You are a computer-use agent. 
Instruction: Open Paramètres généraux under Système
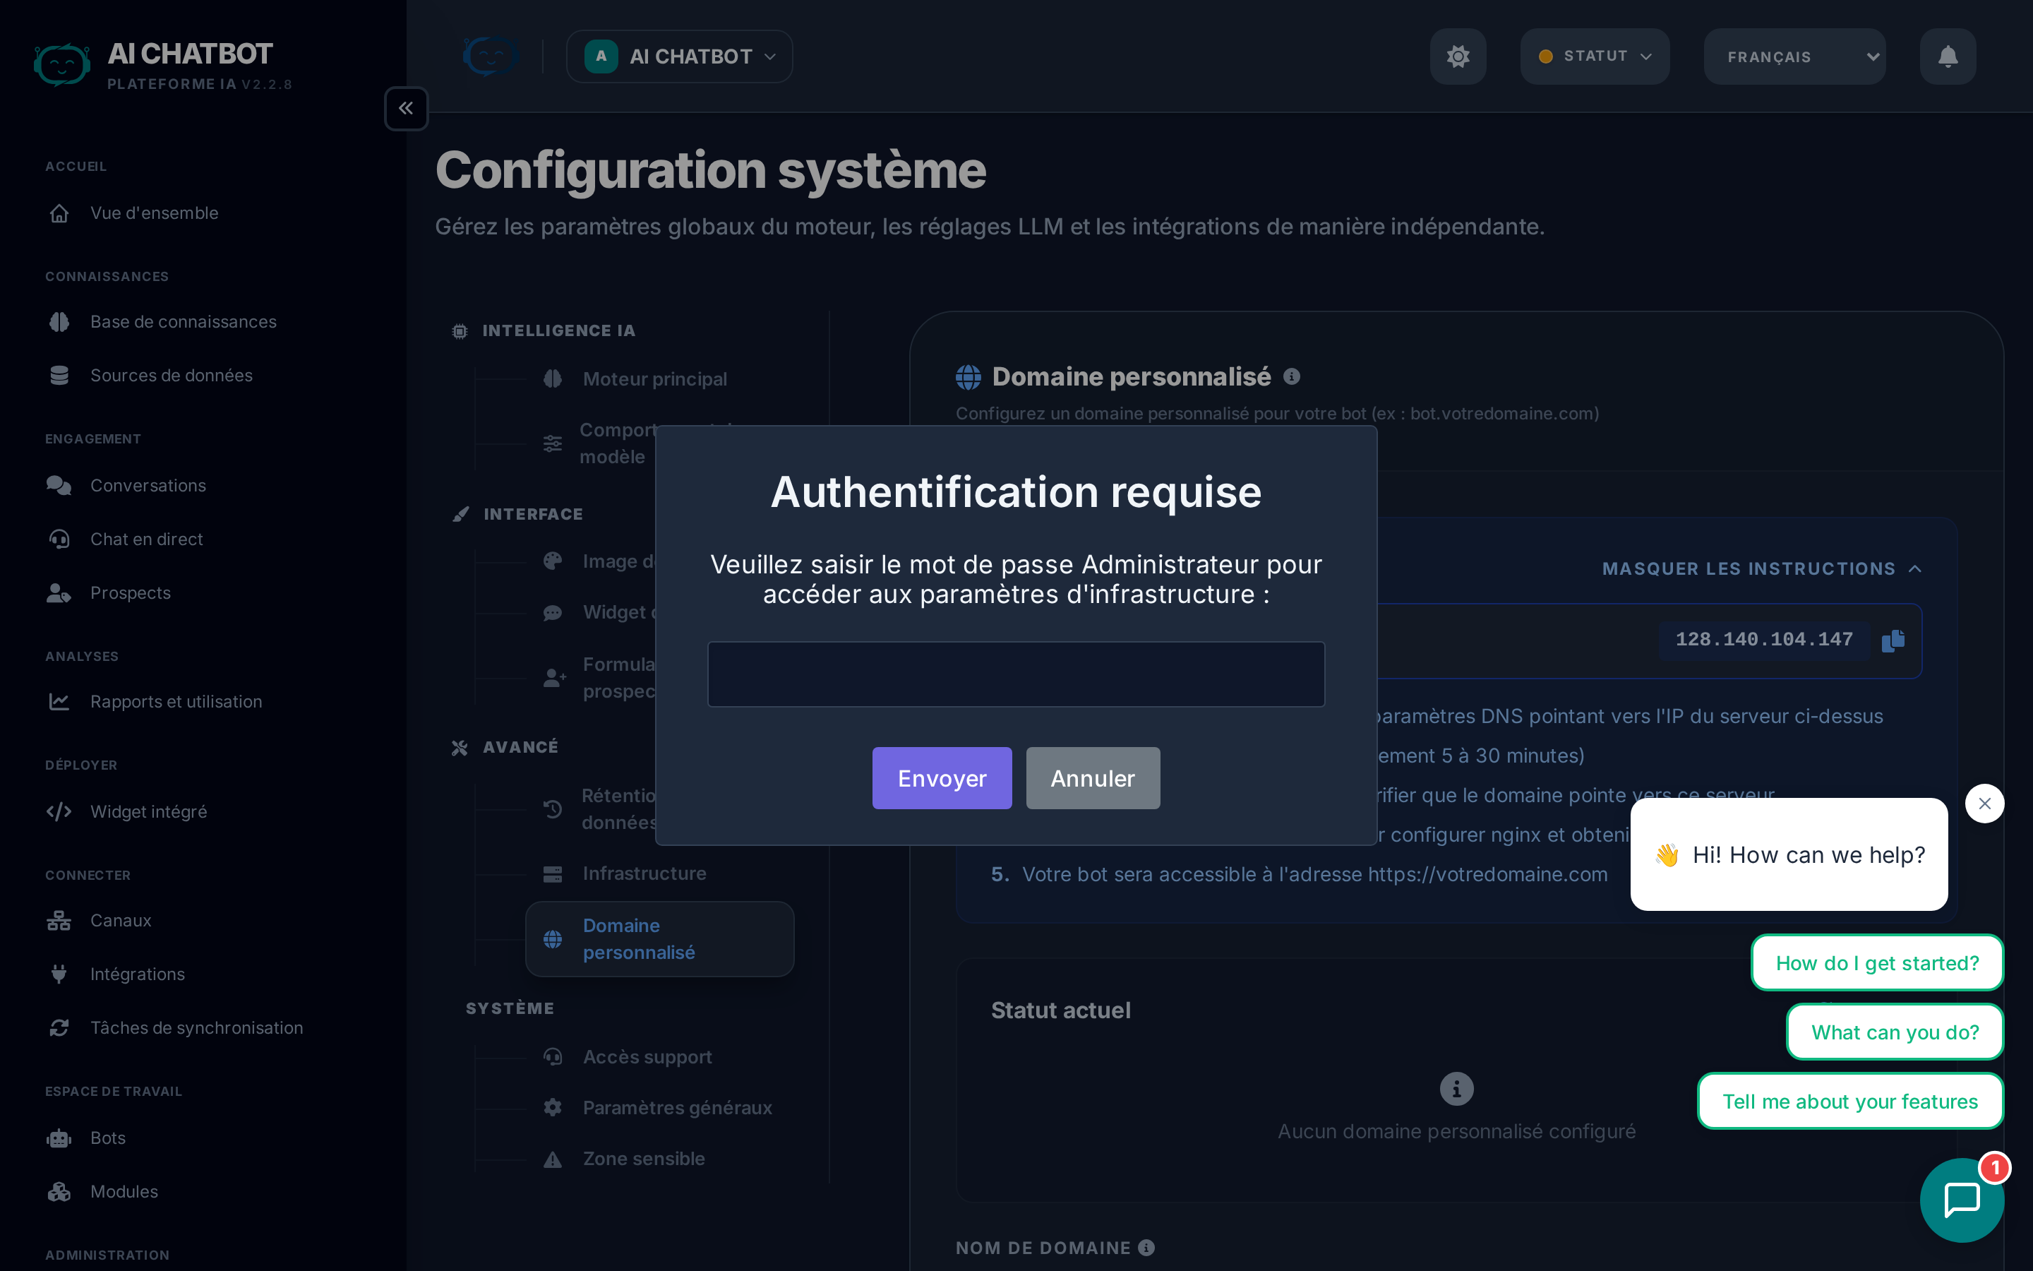pos(676,1107)
